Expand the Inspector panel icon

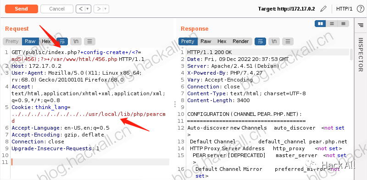pyautogui.click(x=361, y=25)
